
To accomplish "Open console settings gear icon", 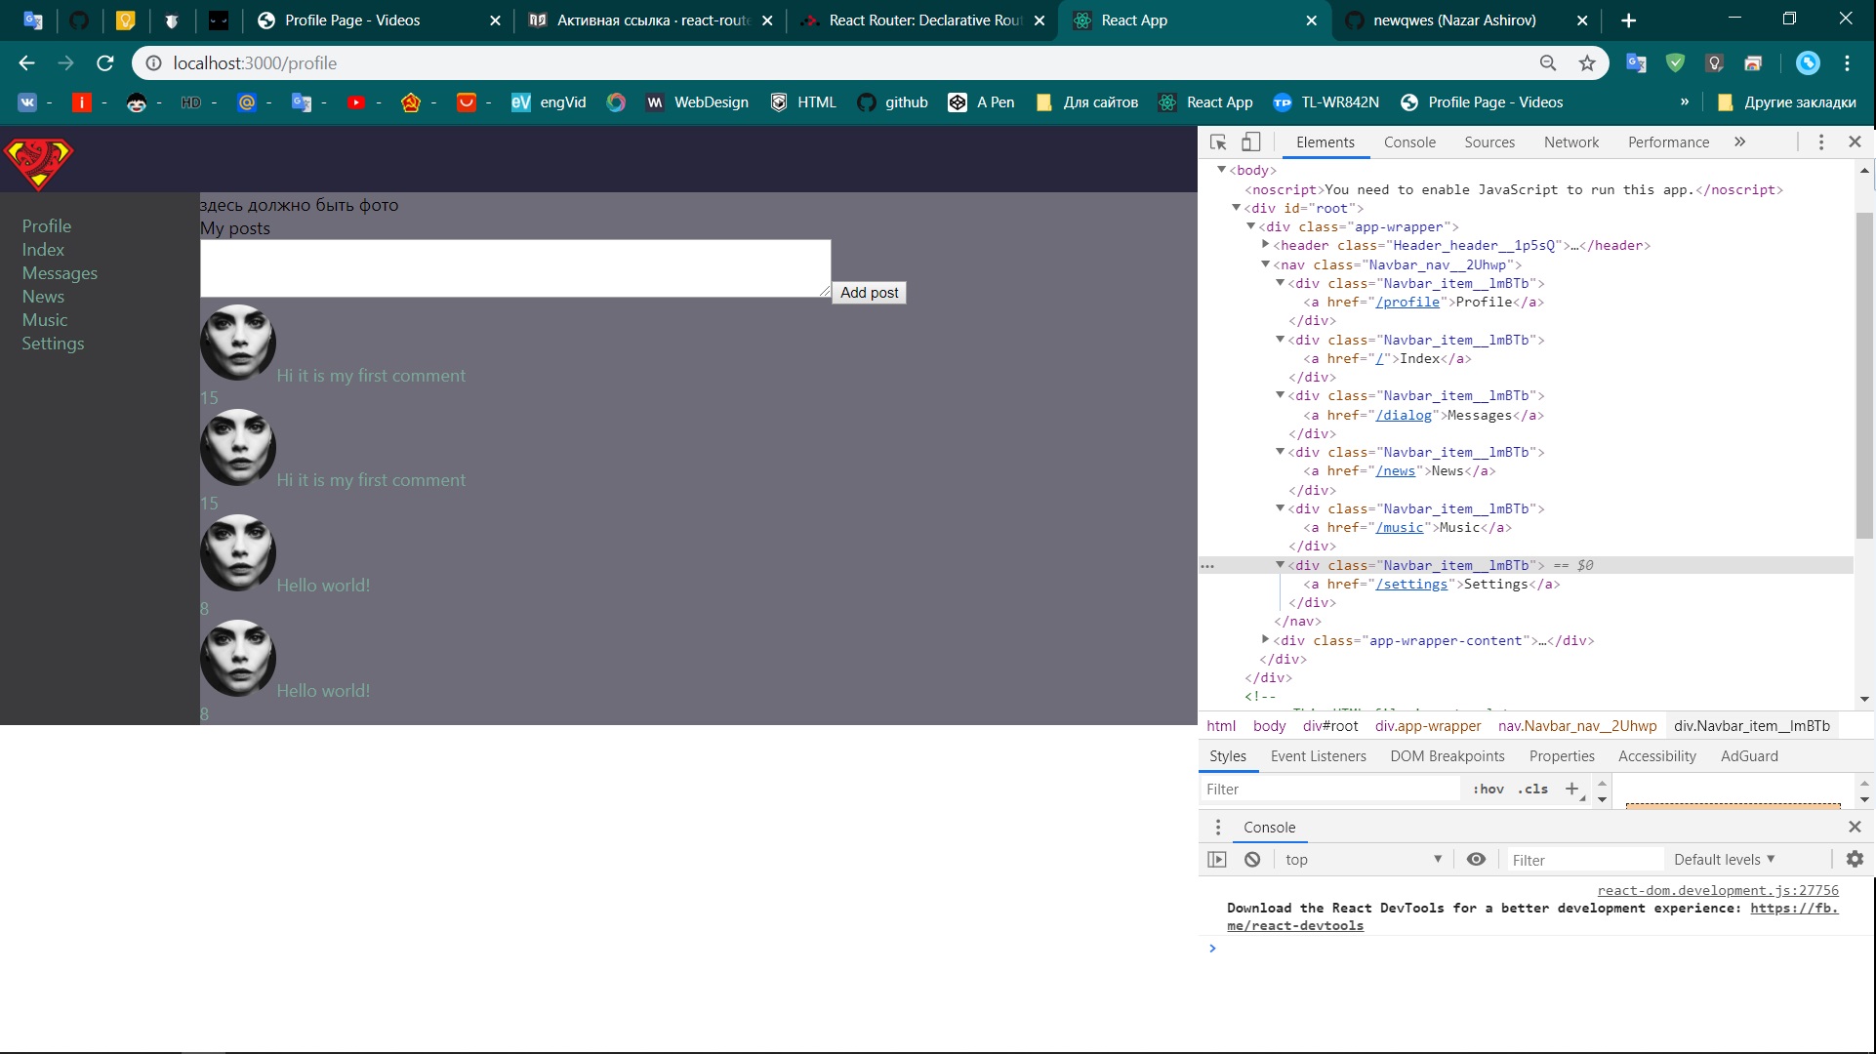I will pos(1855,860).
